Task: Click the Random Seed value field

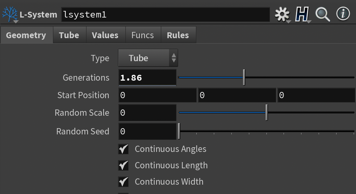Action: [147, 131]
